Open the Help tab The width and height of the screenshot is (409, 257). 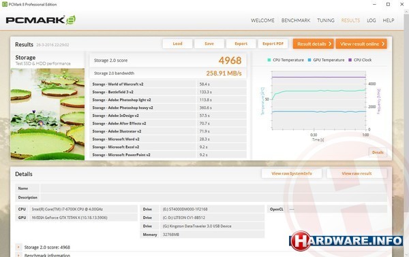pos(389,20)
